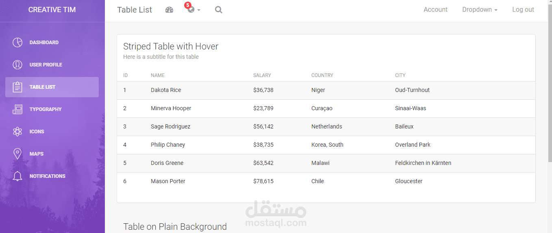
Task: Click the Dashboard pie chart icon
Action: (x=17, y=43)
